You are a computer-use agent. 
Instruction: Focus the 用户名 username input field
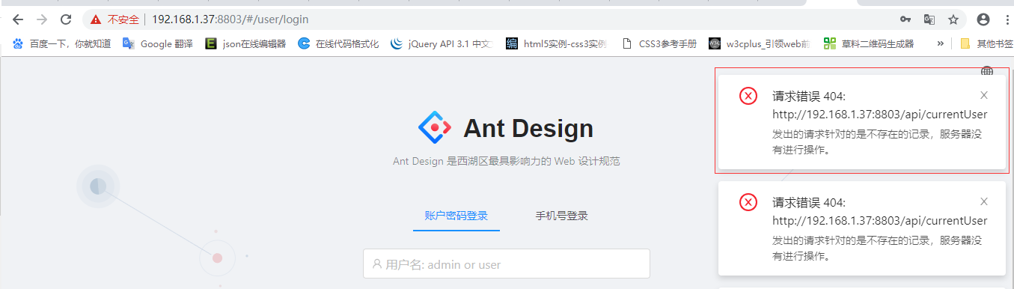pyautogui.click(x=507, y=264)
